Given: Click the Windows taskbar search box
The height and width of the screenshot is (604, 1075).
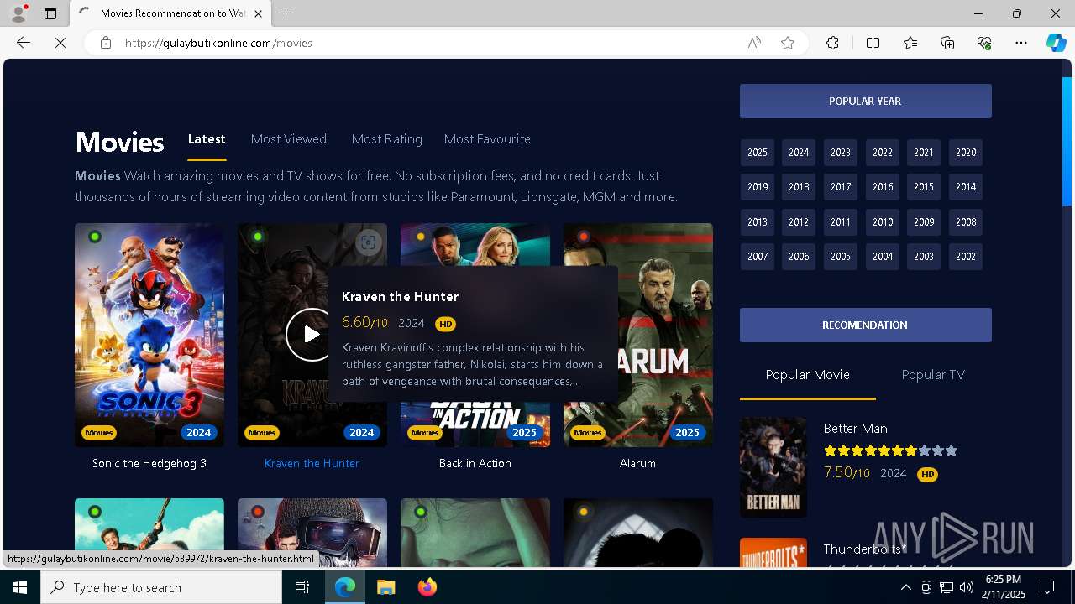Looking at the screenshot, I should (161, 587).
